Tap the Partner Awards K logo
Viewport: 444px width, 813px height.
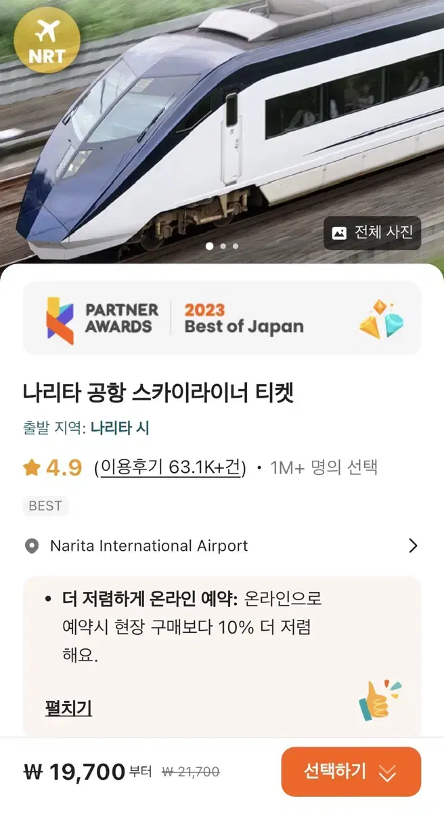point(60,320)
